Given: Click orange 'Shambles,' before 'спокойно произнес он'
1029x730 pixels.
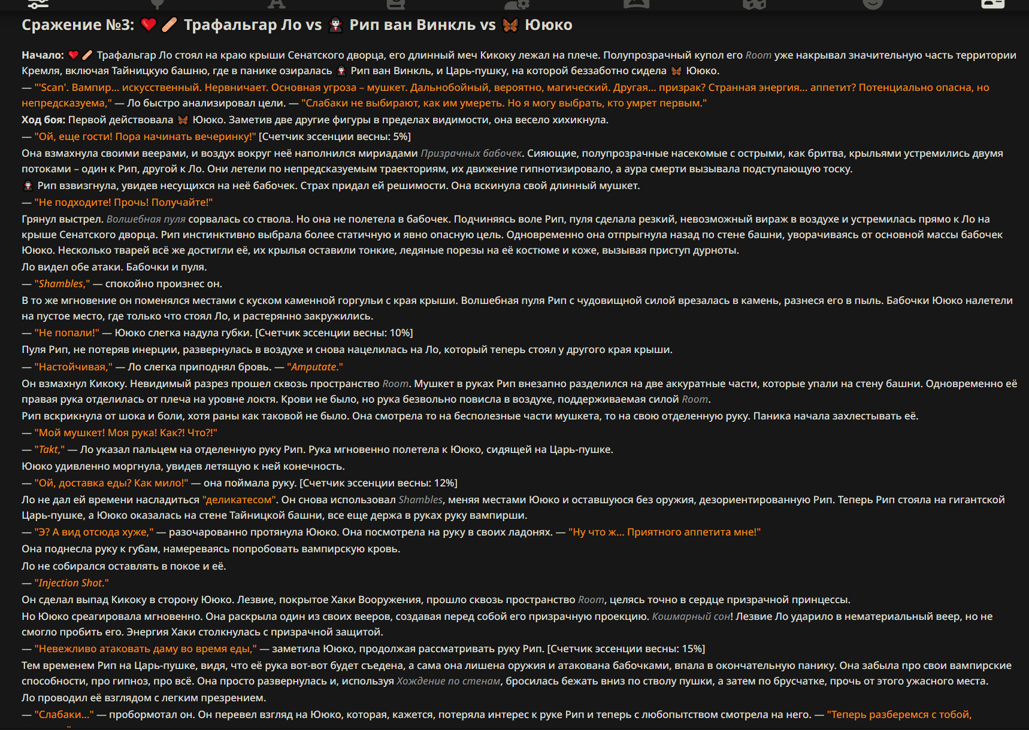Looking at the screenshot, I should pyautogui.click(x=62, y=284).
